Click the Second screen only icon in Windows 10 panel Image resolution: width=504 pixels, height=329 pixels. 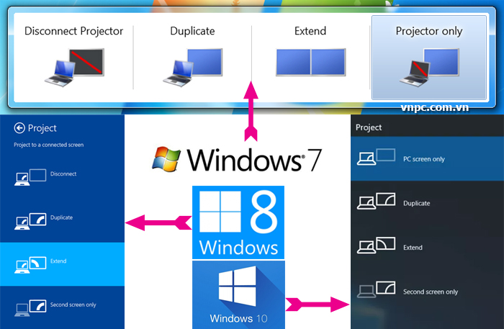[377, 292]
